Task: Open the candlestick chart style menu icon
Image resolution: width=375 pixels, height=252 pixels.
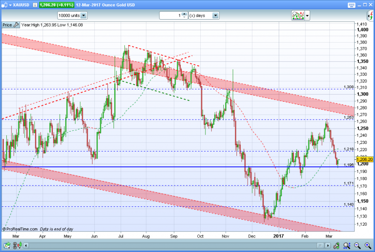Action: pos(4,5)
